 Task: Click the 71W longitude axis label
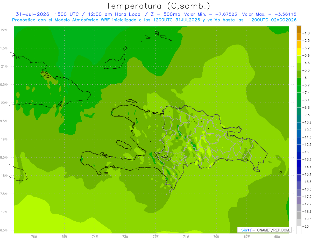[186, 236]
